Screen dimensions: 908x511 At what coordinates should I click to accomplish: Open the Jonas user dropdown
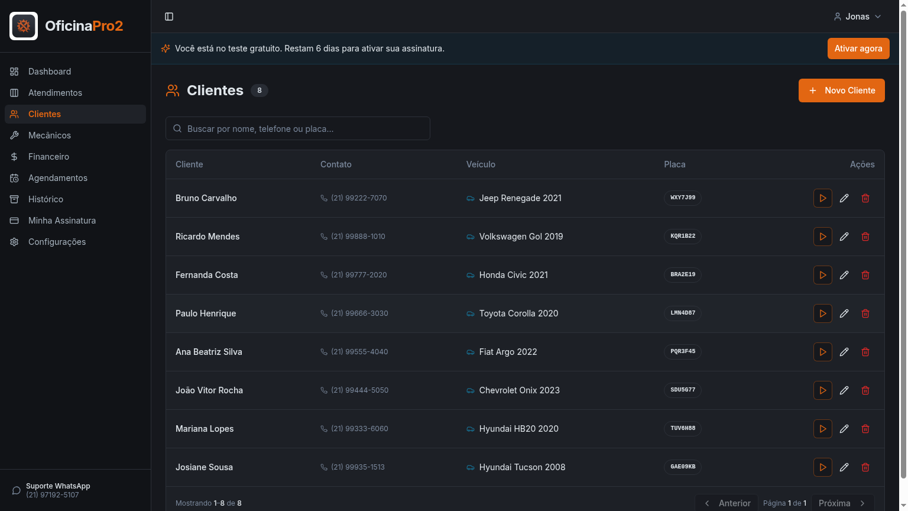(x=857, y=17)
